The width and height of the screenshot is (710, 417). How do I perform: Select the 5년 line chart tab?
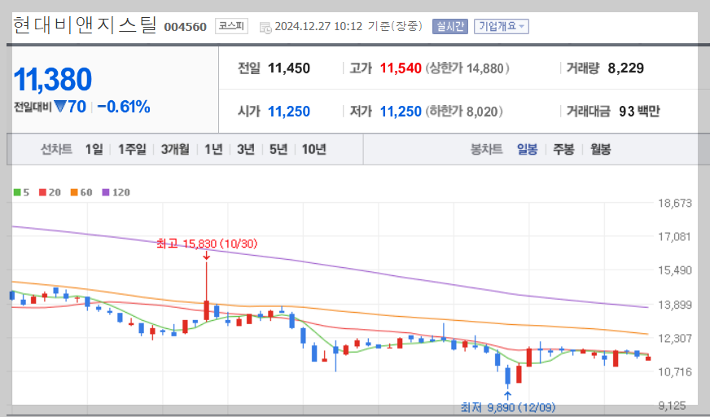pos(278,149)
